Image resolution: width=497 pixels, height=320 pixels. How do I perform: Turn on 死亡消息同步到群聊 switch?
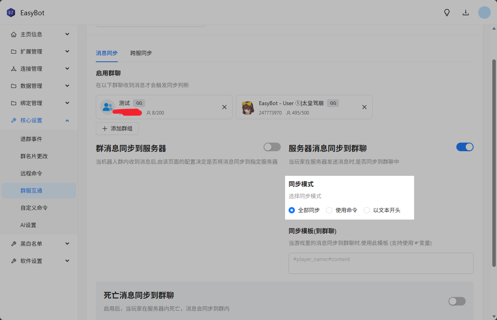[457, 301]
